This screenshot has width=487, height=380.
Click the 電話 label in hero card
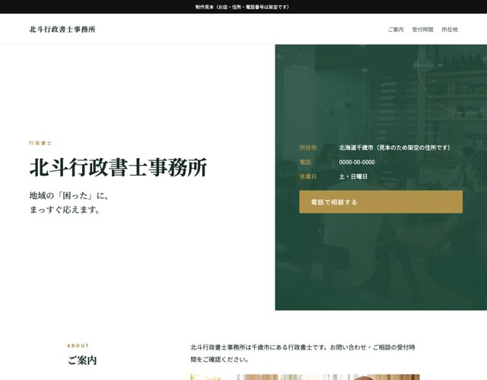pos(305,162)
